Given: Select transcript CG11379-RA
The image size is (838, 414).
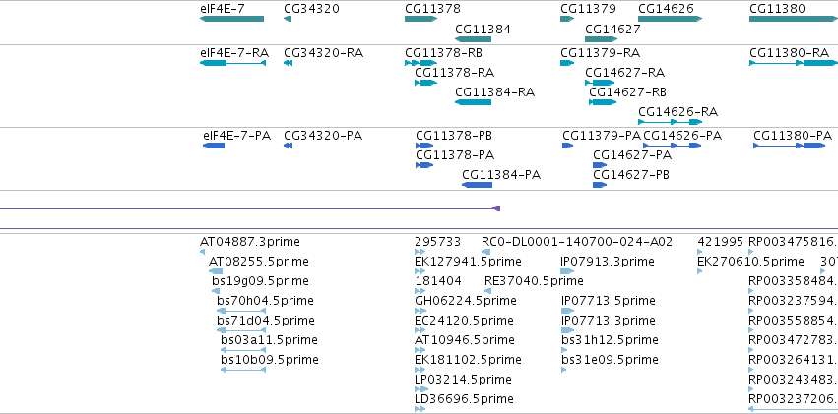Looking at the screenshot, I should coord(567,63).
